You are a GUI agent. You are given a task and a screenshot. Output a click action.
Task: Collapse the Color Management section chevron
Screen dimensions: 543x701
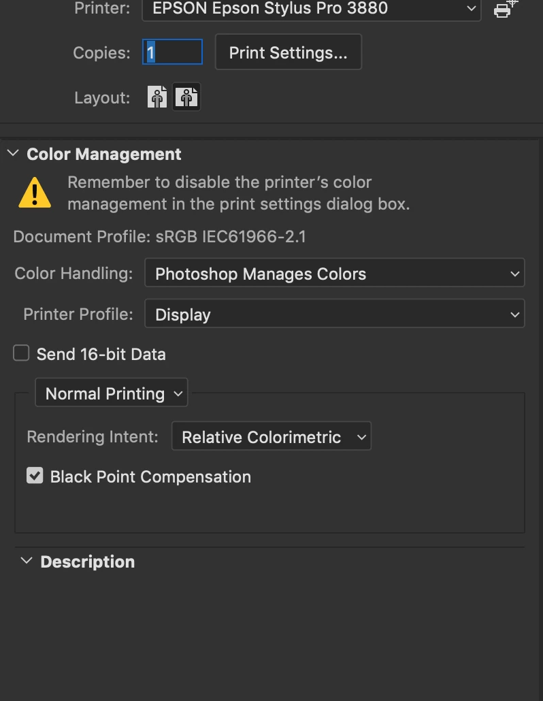click(x=12, y=154)
